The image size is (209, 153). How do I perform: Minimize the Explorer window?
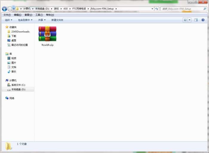pos(190,2)
